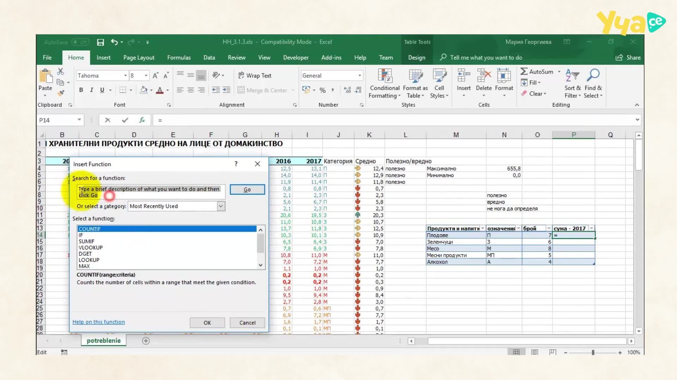
Task: Toggle center horizontal alignment
Action: click(190, 90)
